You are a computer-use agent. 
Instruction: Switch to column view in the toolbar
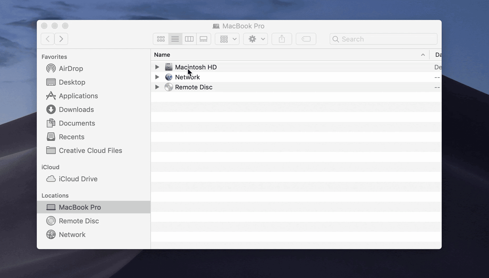coord(189,39)
